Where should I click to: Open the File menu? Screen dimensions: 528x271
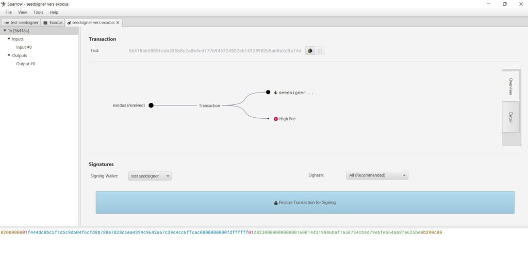8,12
